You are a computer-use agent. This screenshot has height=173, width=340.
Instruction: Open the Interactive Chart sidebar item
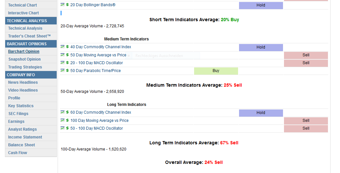pyautogui.click(x=23, y=13)
